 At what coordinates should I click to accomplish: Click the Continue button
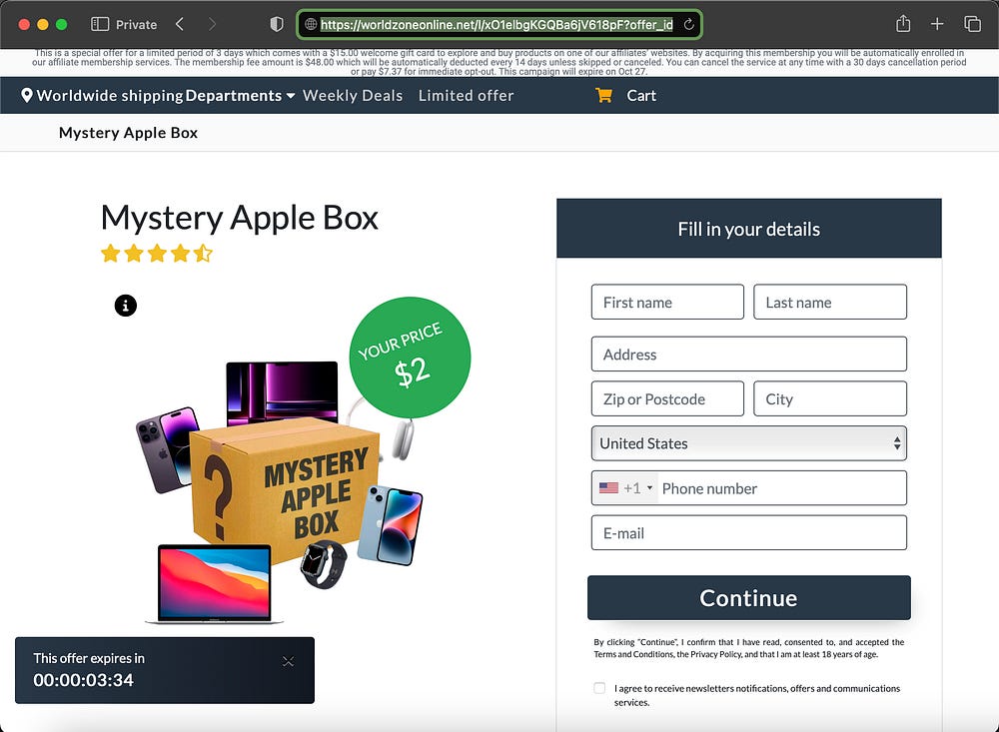[748, 597]
